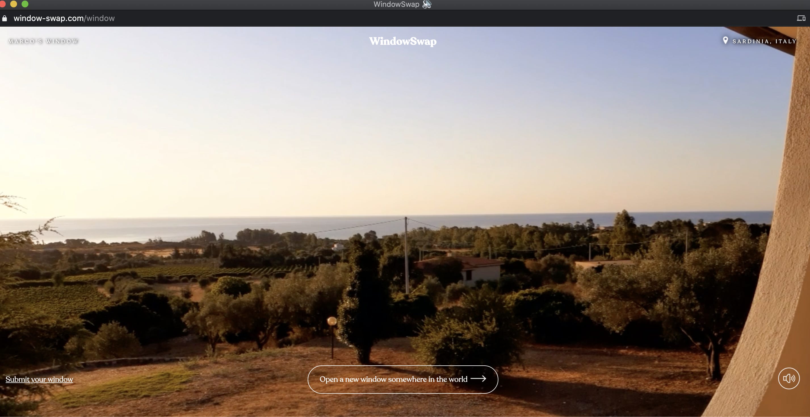Image resolution: width=810 pixels, height=417 pixels.
Task: Click the green fullscreen window button
Action: click(x=25, y=4)
